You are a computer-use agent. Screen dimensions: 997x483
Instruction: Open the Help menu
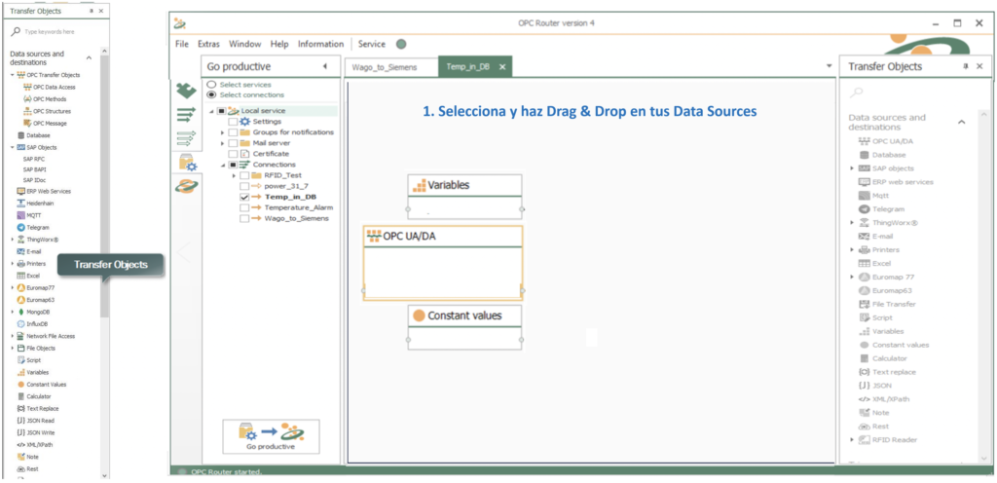(279, 44)
